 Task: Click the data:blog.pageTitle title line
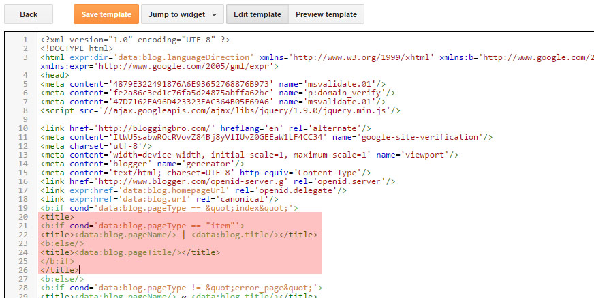tap(130, 252)
